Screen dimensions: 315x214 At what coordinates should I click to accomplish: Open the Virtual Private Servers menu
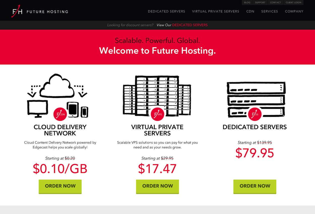click(x=216, y=11)
